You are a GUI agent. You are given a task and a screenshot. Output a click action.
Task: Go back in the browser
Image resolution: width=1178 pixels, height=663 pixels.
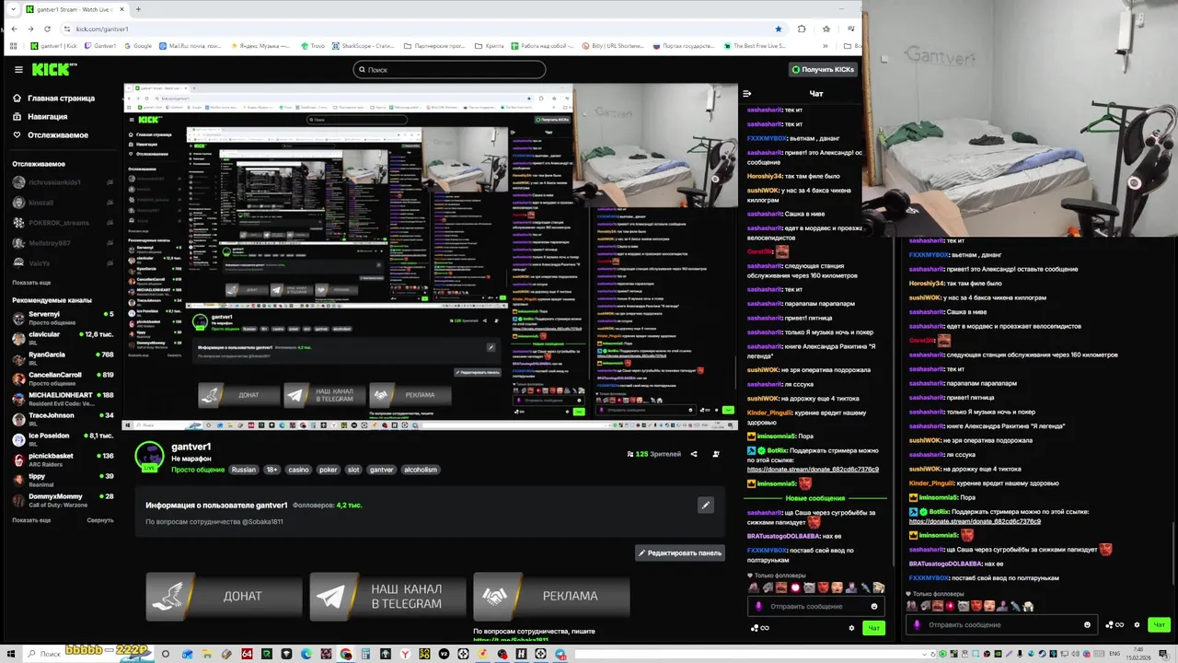(x=14, y=29)
